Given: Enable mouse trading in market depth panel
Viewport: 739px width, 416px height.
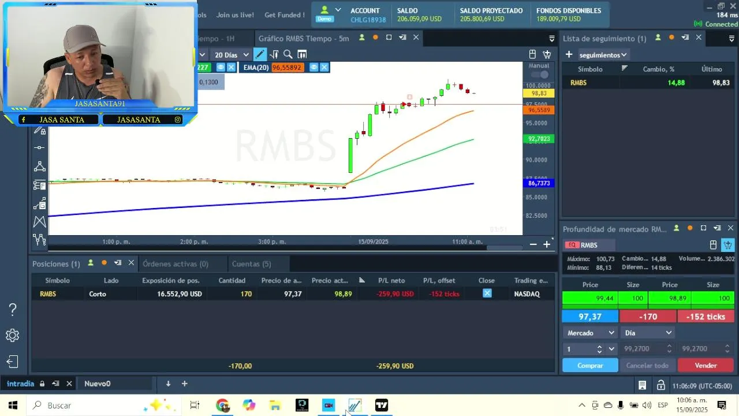Looking at the screenshot, I should 713,245.
